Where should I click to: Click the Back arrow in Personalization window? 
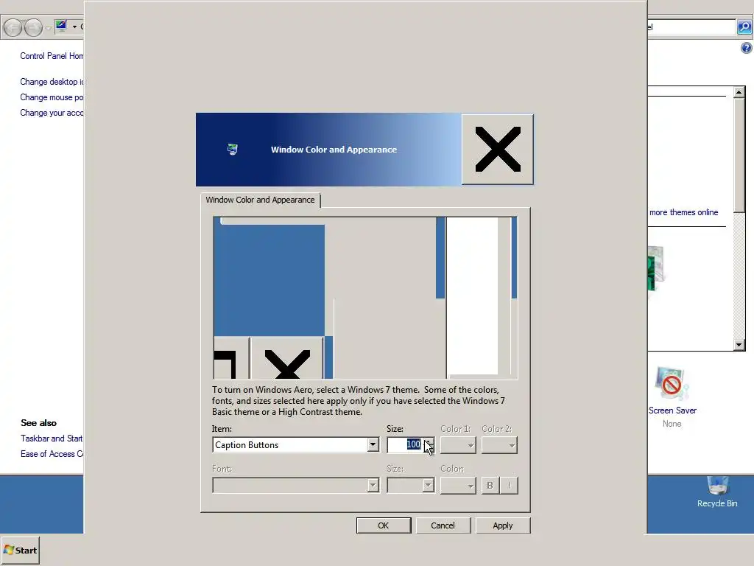click(13, 27)
